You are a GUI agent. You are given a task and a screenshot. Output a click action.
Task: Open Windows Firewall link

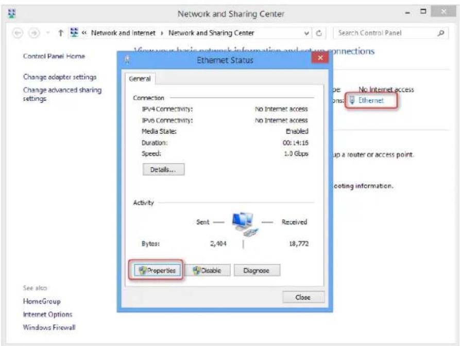[49, 327]
